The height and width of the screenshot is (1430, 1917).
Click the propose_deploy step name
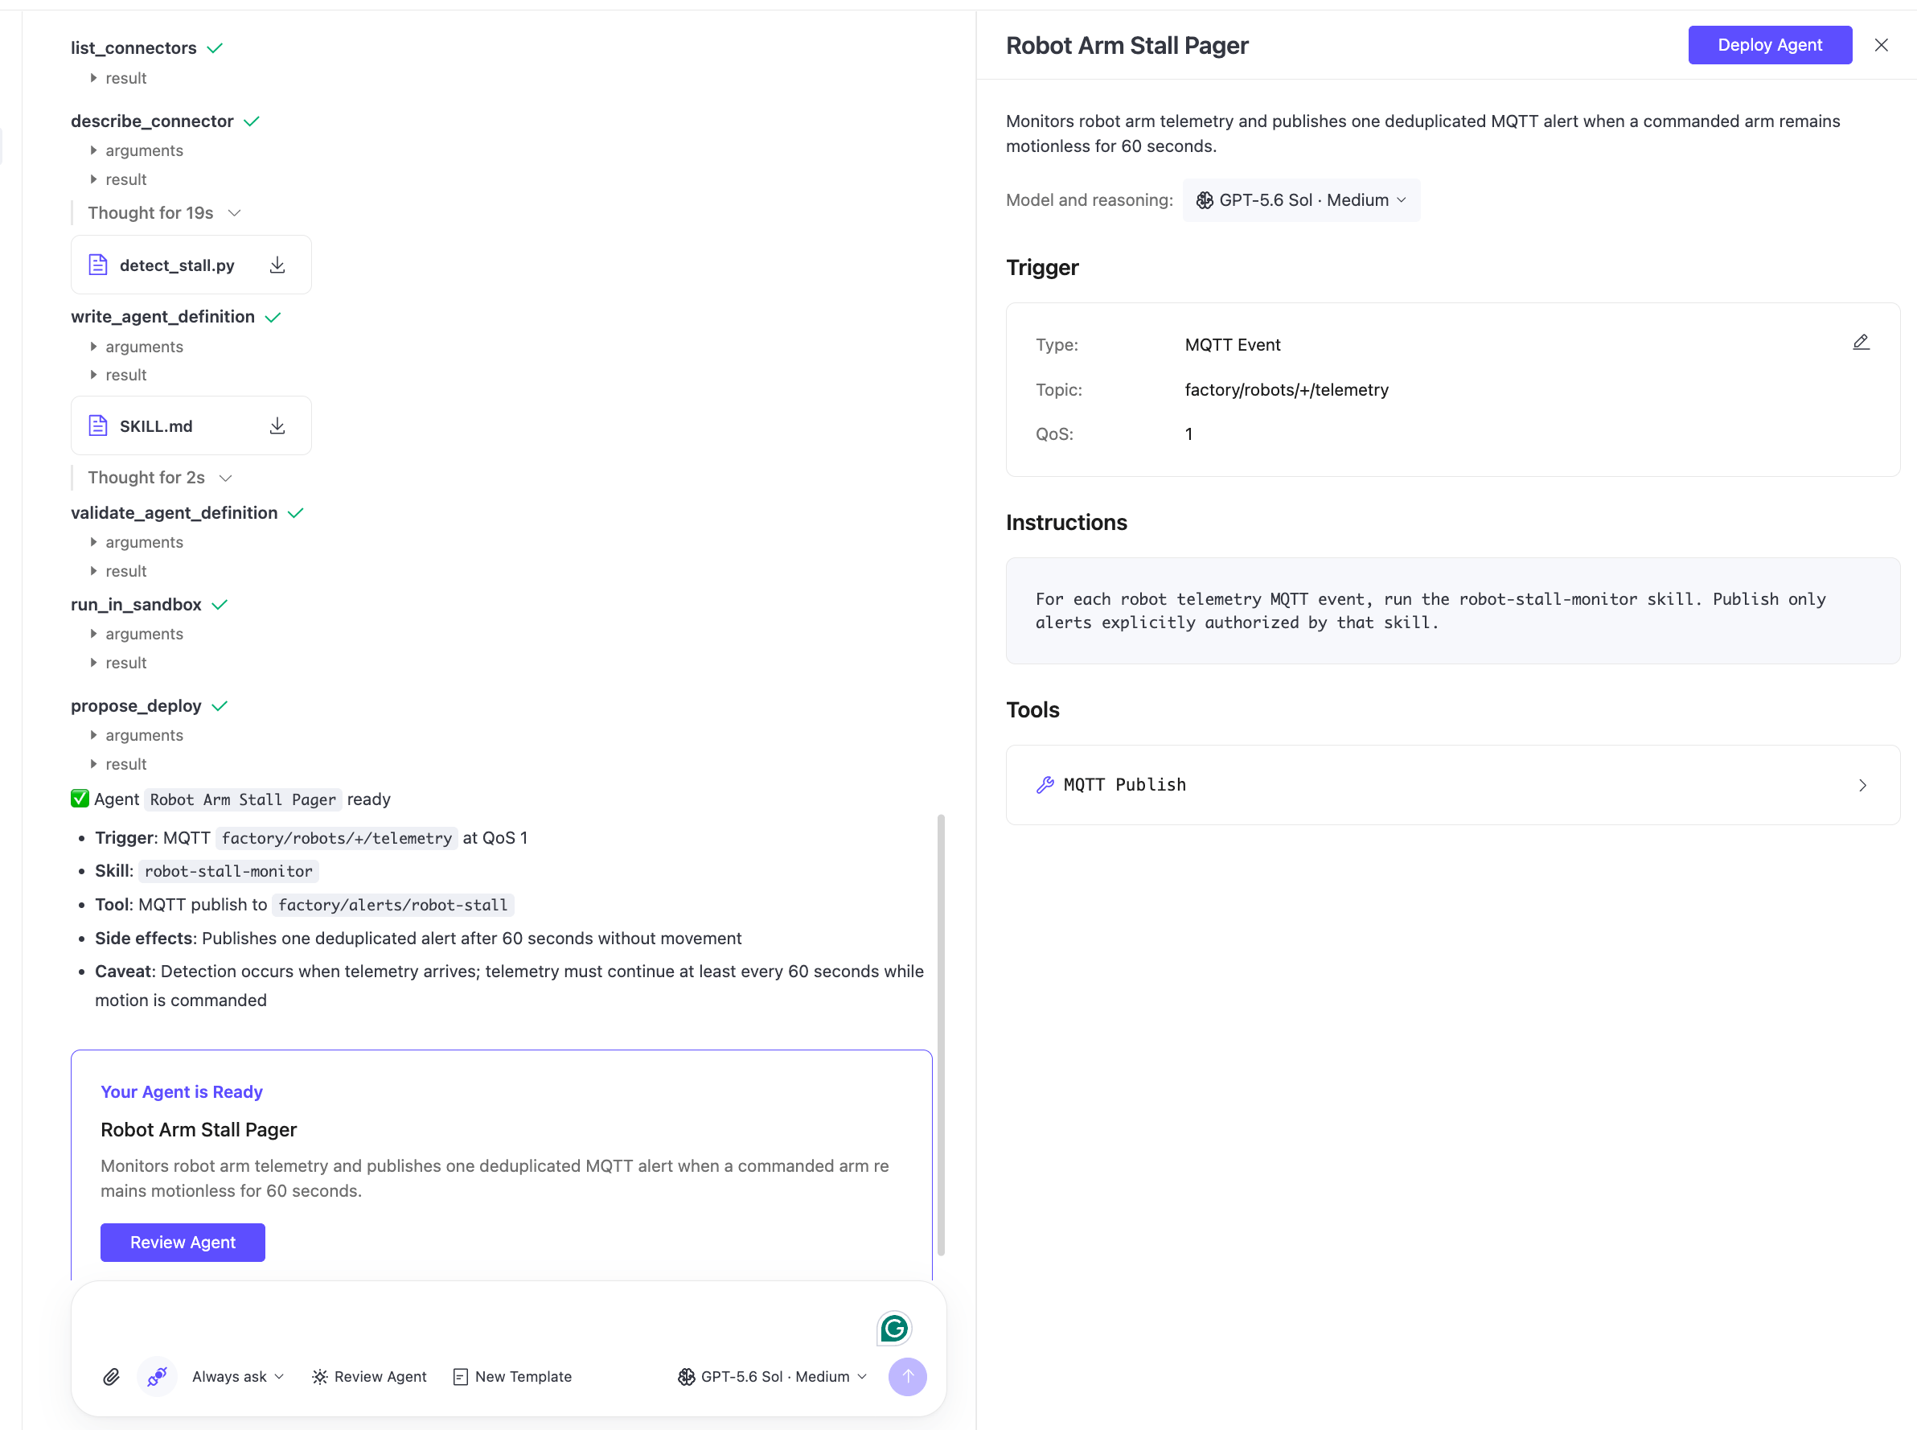[136, 705]
